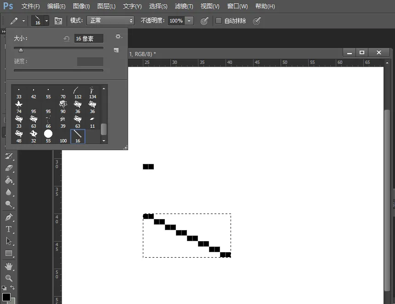Open the pencil tool preset picker arrow
This screenshot has height=304, width=395.
(23, 21)
